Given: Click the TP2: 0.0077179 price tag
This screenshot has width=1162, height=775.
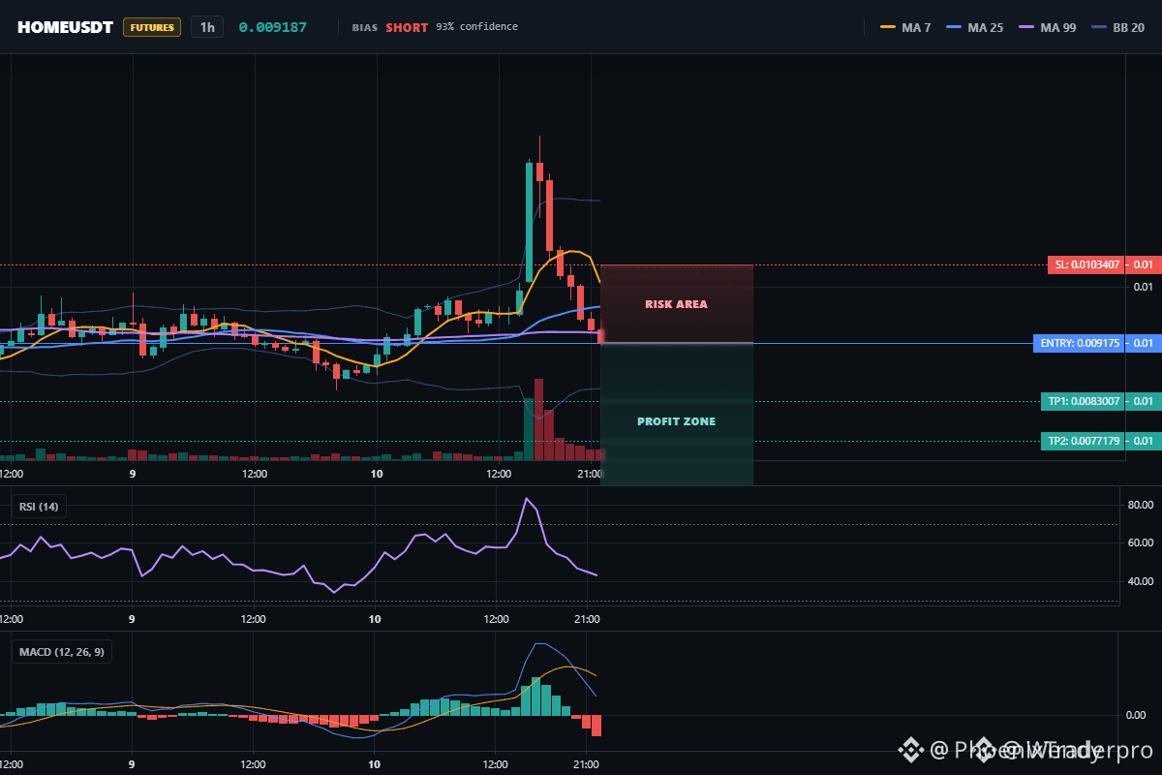Looking at the screenshot, I should pyautogui.click(x=1085, y=441).
